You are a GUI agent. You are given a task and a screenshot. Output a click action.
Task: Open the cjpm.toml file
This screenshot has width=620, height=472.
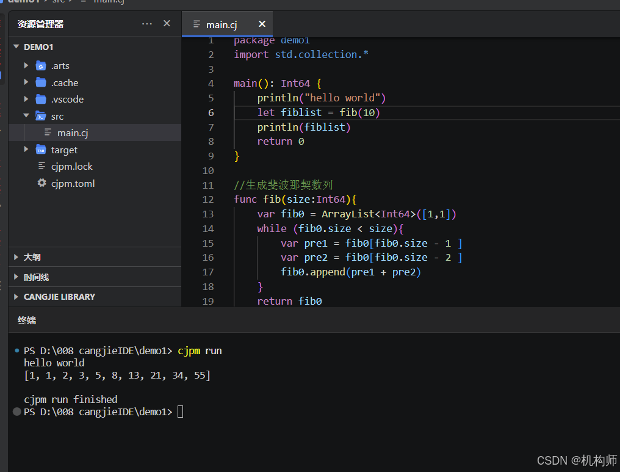pyautogui.click(x=73, y=184)
